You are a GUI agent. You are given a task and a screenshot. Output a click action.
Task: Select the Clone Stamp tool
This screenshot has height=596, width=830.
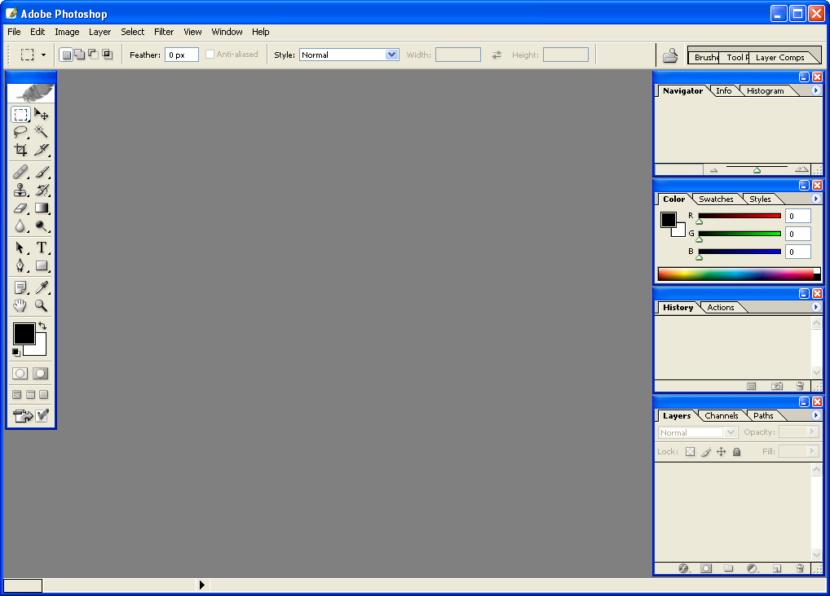[20, 190]
